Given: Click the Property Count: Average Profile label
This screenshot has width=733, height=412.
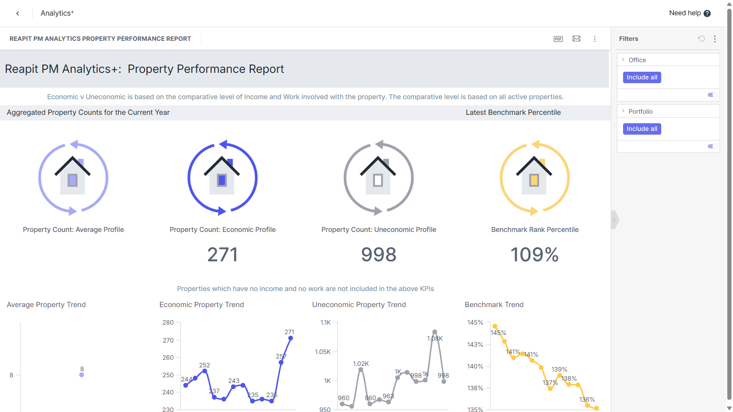Looking at the screenshot, I should coord(73,230).
